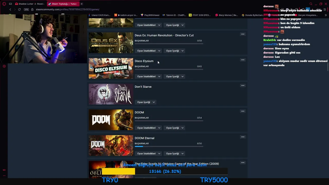Open the DOOM title link
The image size is (329, 185).
139,112
